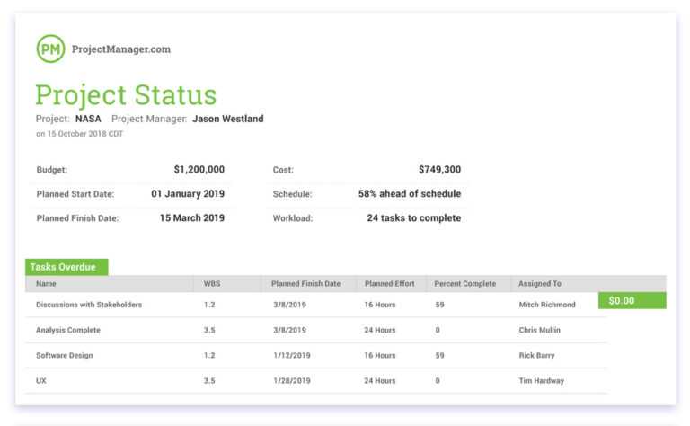This screenshot has height=426, width=690.
Task: Sort by Percent Complete column header
Action: click(464, 284)
